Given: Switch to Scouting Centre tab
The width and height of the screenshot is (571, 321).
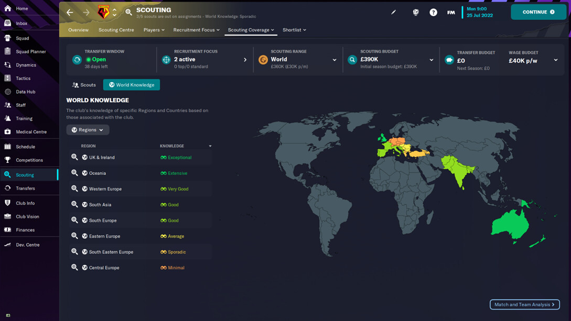Looking at the screenshot, I should pyautogui.click(x=116, y=30).
